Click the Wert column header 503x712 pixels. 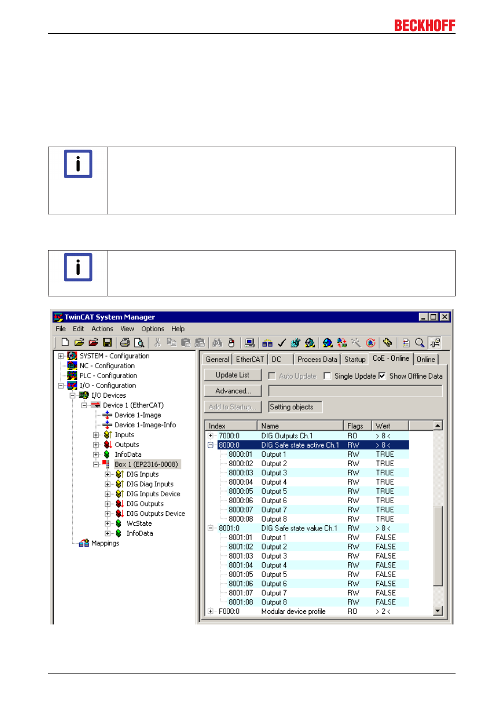[x=390, y=426]
